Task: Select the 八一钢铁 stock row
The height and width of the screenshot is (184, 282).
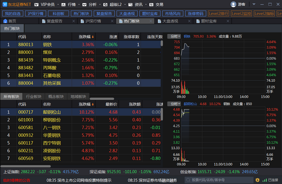Action: point(80,128)
